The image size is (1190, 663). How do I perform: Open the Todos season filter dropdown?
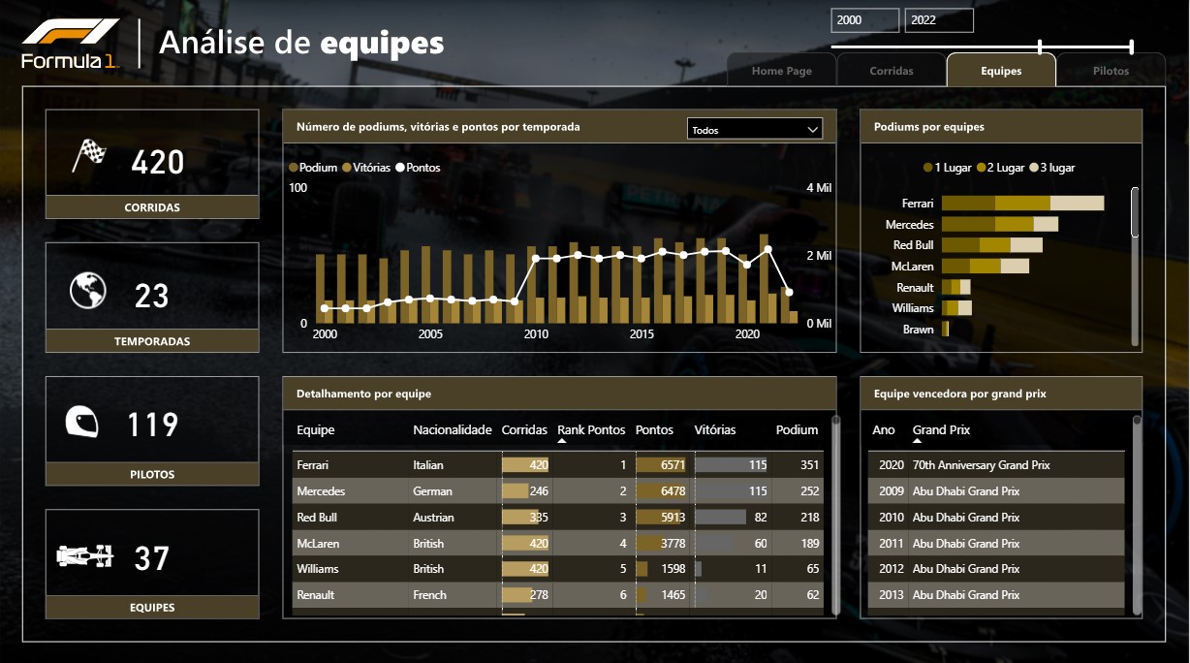point(754,129)
